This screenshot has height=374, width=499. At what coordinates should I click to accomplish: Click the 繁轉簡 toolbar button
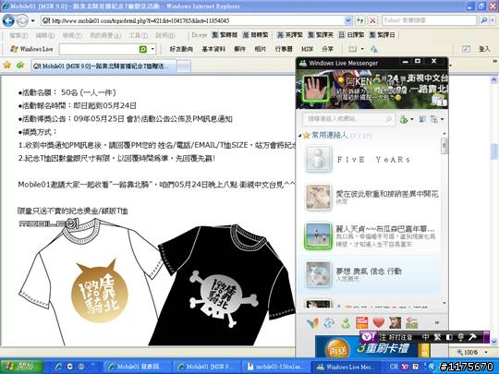[225, 35]
